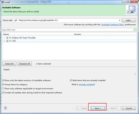The width and height of the screenshot is (139, 114).
Task: Click the Details section scroll handle
Action: click(135, 74)
